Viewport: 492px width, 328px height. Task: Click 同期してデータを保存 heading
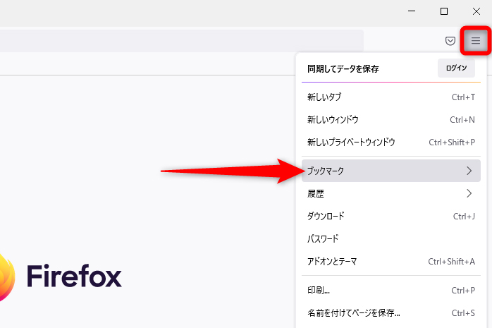[343, 68]
